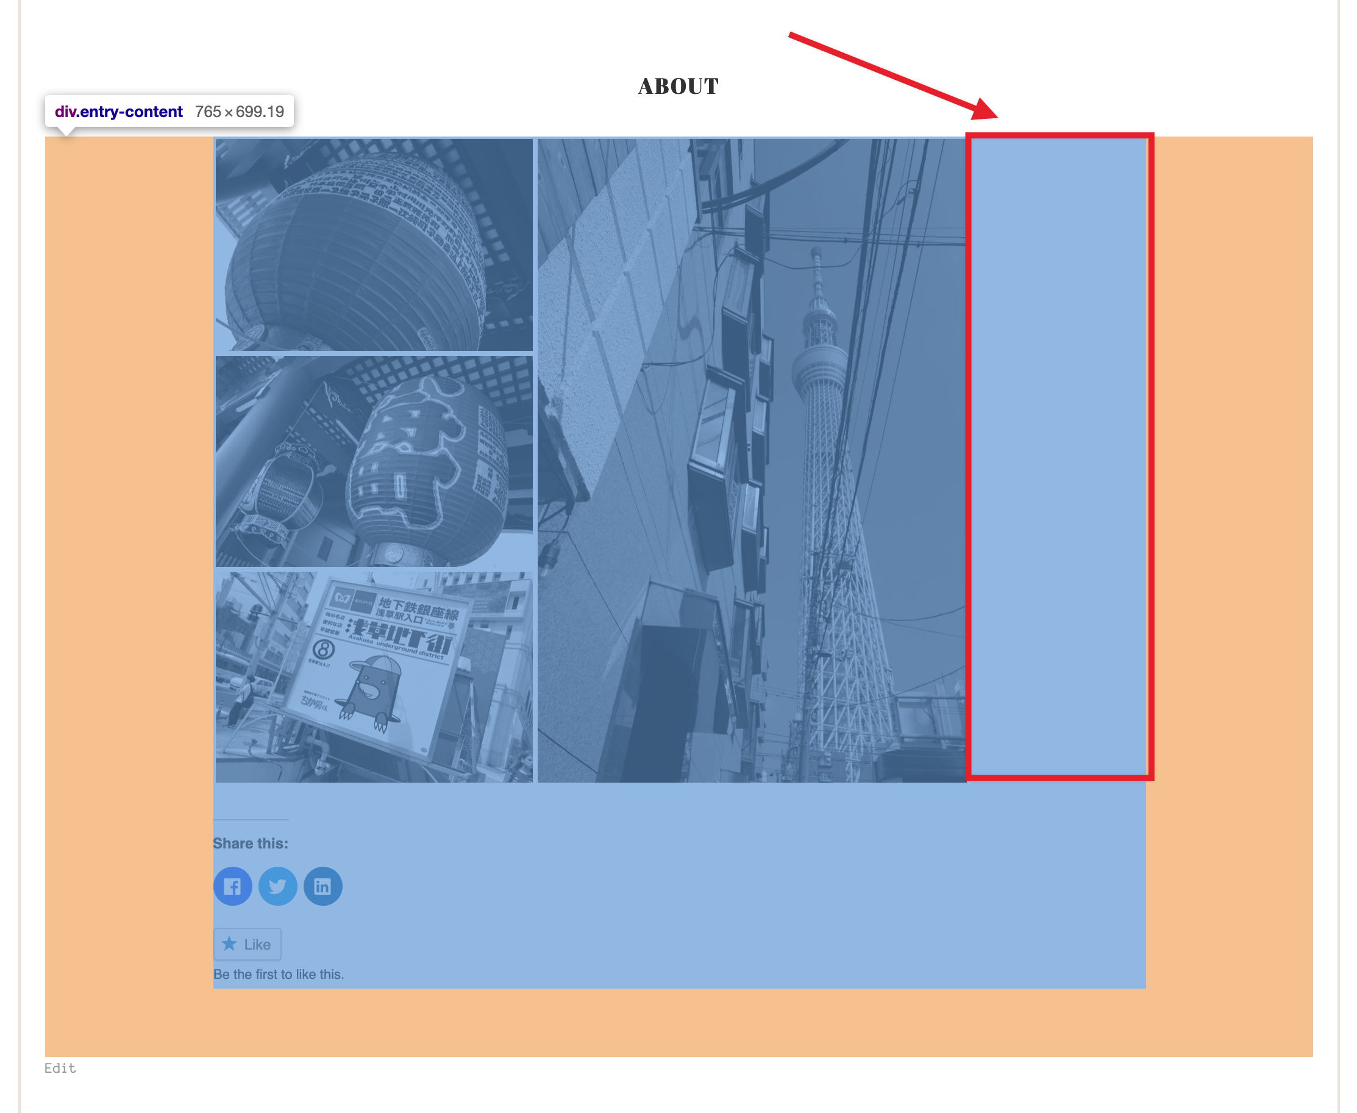Select the Facebook circle icon under Share this
This screenshot has height=1113, width=1357.
(234, 886)
